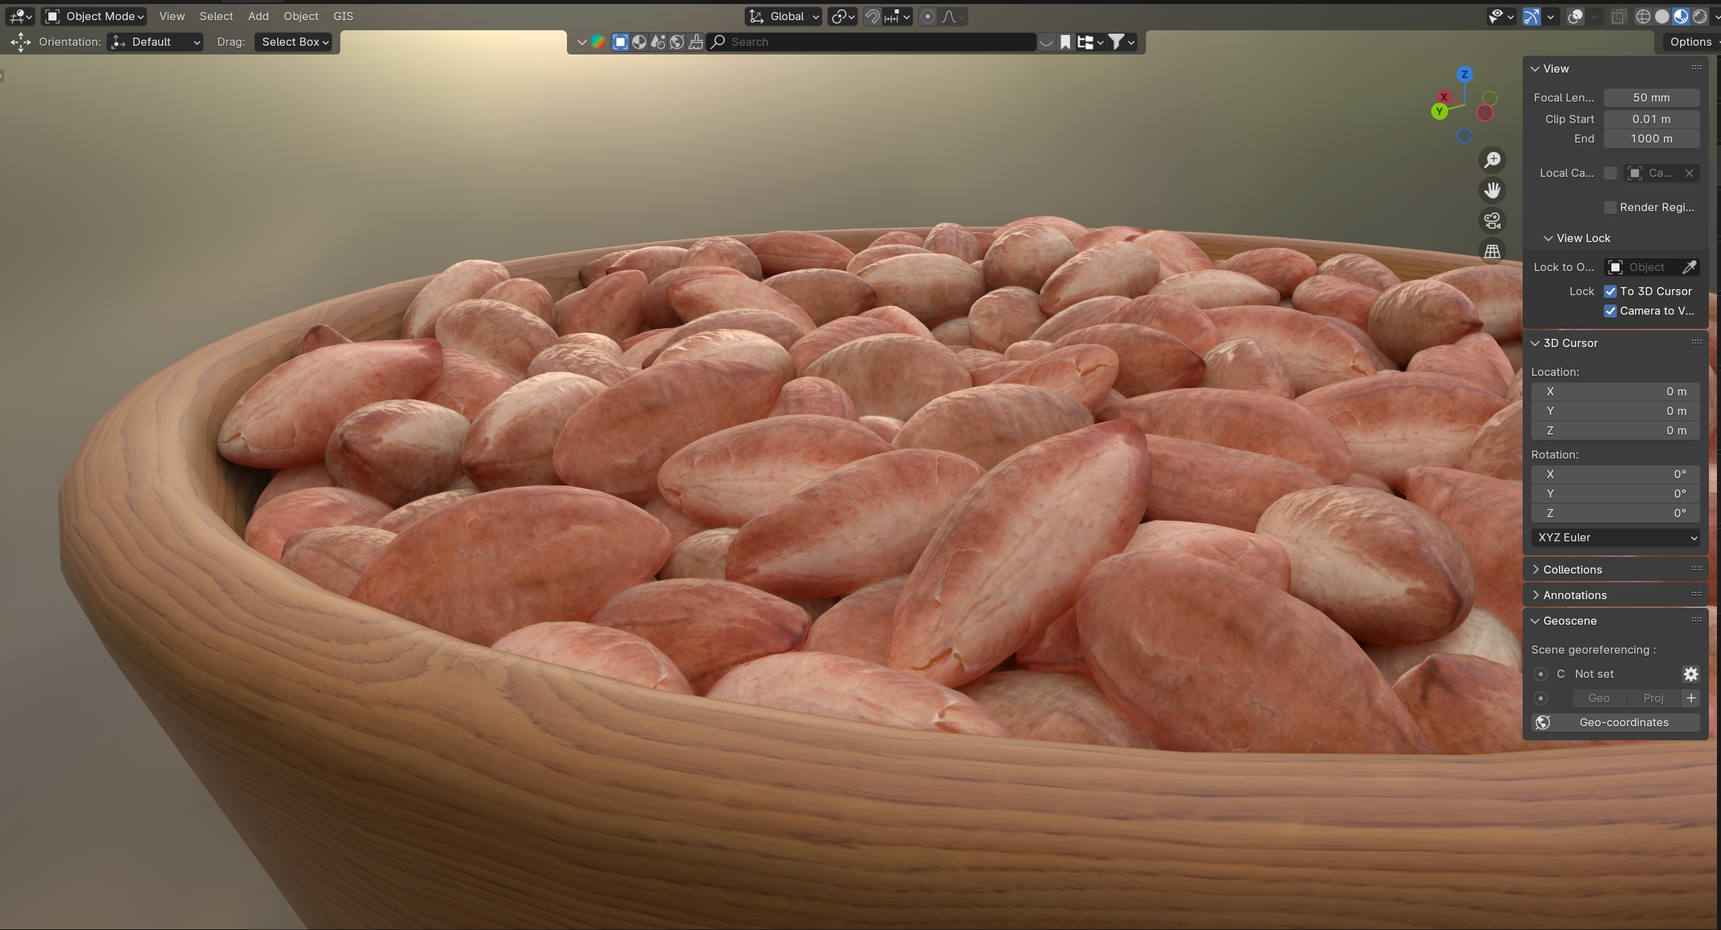Screen dimensions: 1721x930
Task: Uncheck Camera to View lock
Action: (x=1610, y=311)
